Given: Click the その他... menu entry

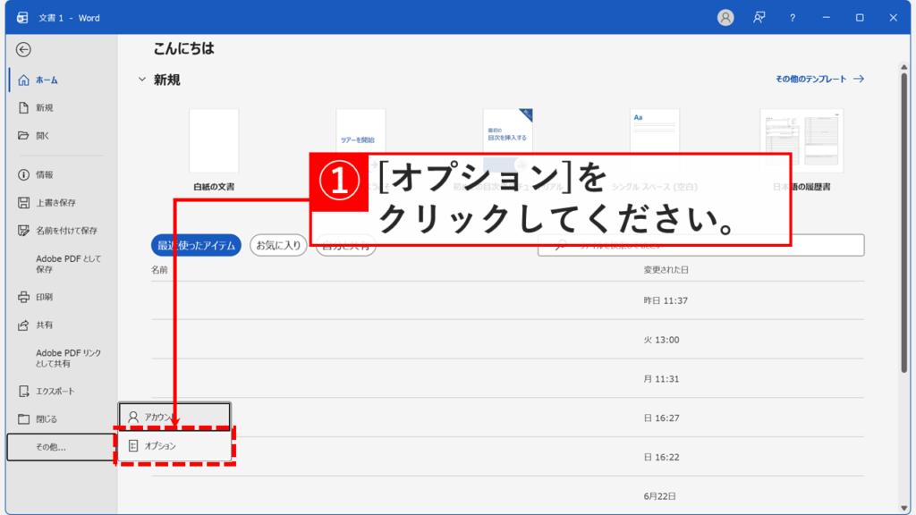Looking at the screenshot, I should point(60,447).
